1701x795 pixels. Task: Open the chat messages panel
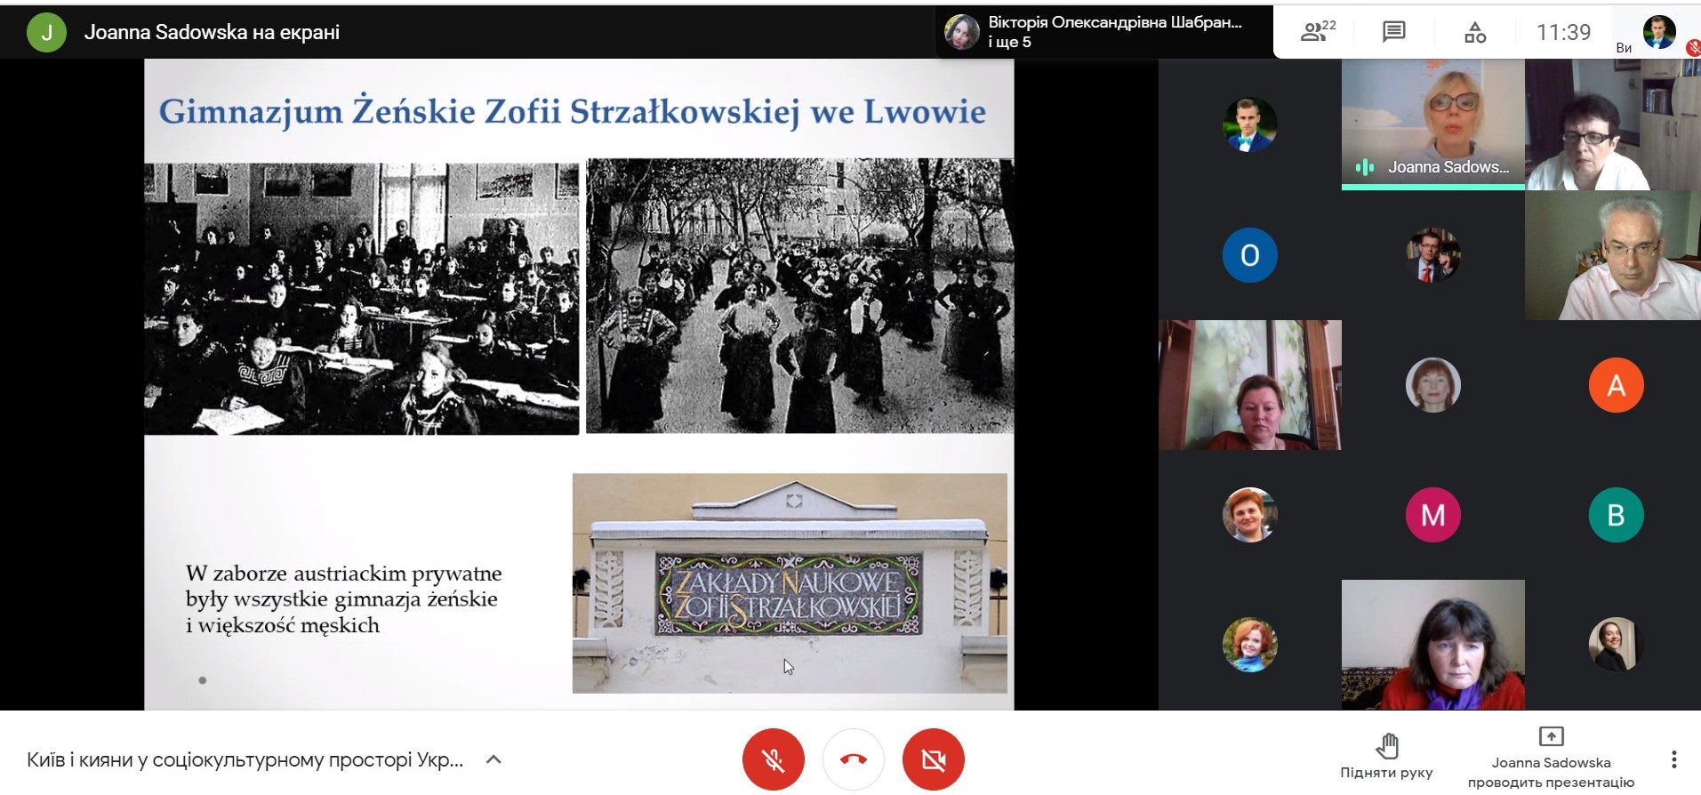[x=1393, y=33]
